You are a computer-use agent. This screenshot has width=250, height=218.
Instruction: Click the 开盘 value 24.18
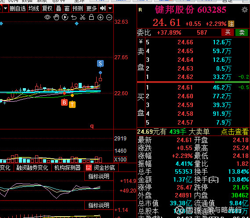coord(241,140)
